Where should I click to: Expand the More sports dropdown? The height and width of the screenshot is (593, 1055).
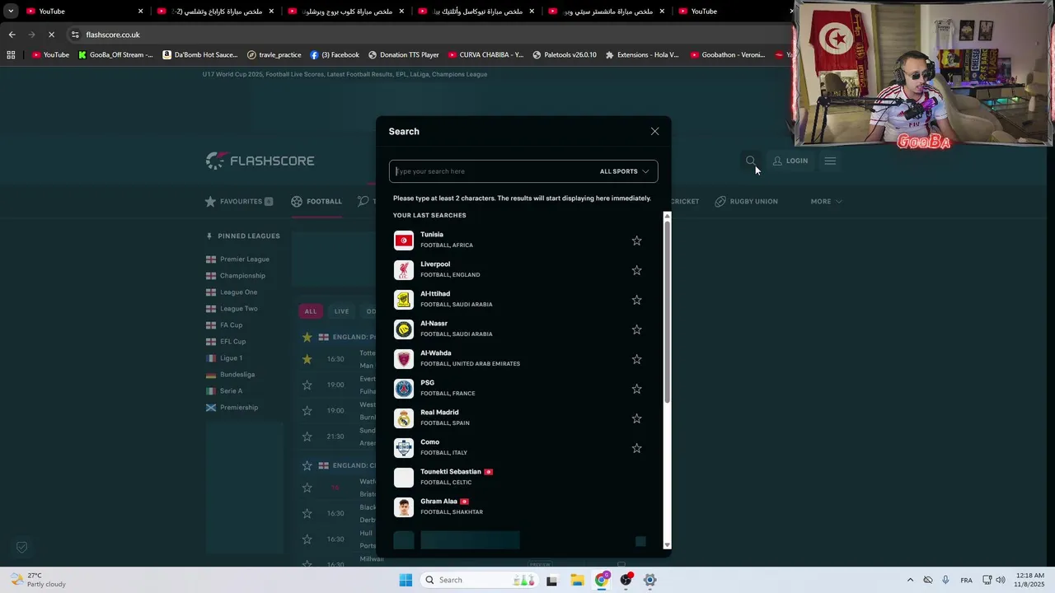[x=826, y=201]
